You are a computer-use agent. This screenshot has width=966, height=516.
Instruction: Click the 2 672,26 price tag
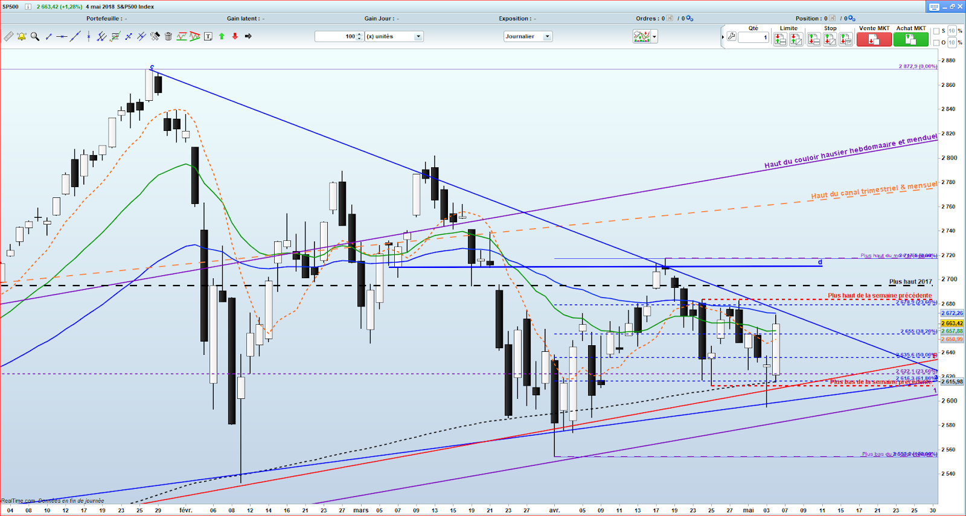click(952, 313)
